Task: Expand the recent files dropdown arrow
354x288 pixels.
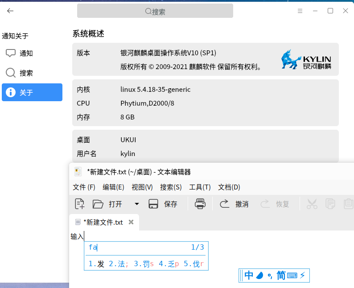Action: click(x=136, y=204)
